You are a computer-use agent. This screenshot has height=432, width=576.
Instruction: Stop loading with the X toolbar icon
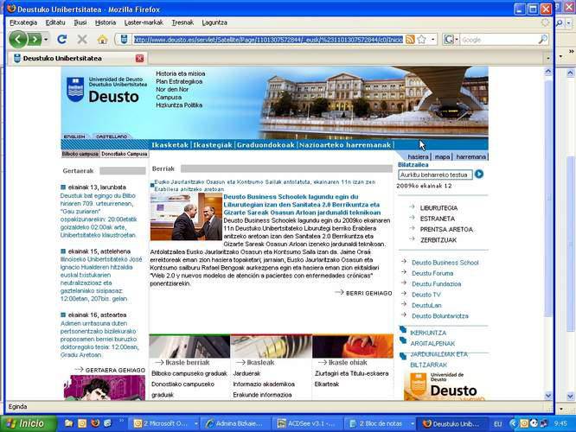tap(82, 39)
